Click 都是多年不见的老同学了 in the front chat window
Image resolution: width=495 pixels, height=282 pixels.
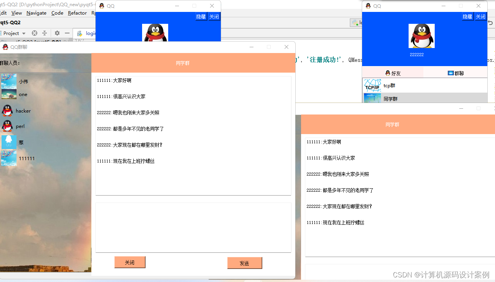point(138,129)
